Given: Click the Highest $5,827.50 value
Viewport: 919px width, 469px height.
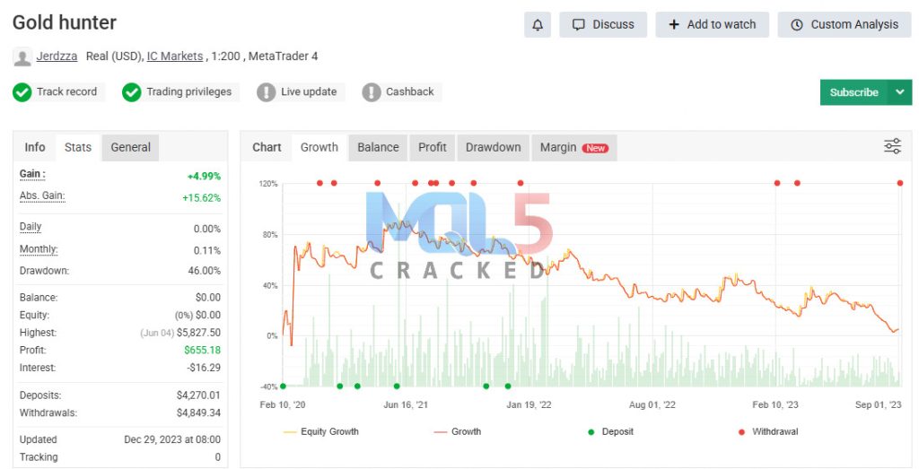Looking at the screenshot, I should 198,333.
